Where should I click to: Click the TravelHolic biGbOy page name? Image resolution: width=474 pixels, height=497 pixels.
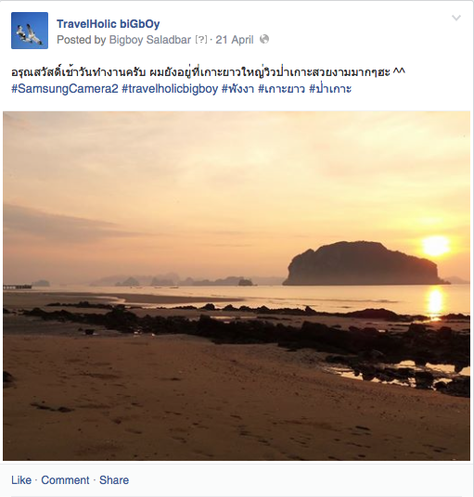tap(109, 24)
